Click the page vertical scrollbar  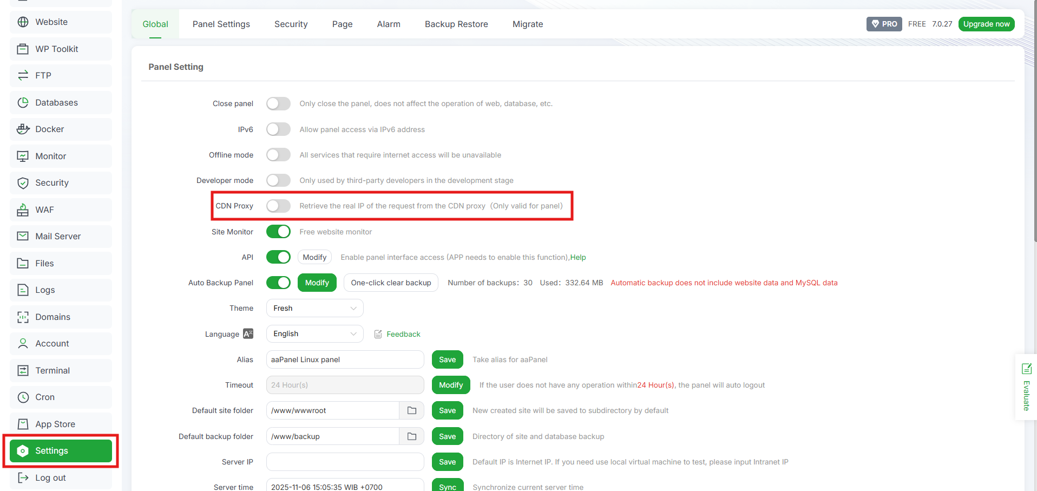[x=1035, y=121]
